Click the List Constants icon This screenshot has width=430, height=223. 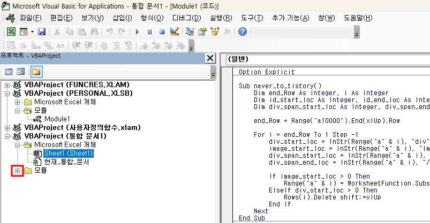(24, 45)
